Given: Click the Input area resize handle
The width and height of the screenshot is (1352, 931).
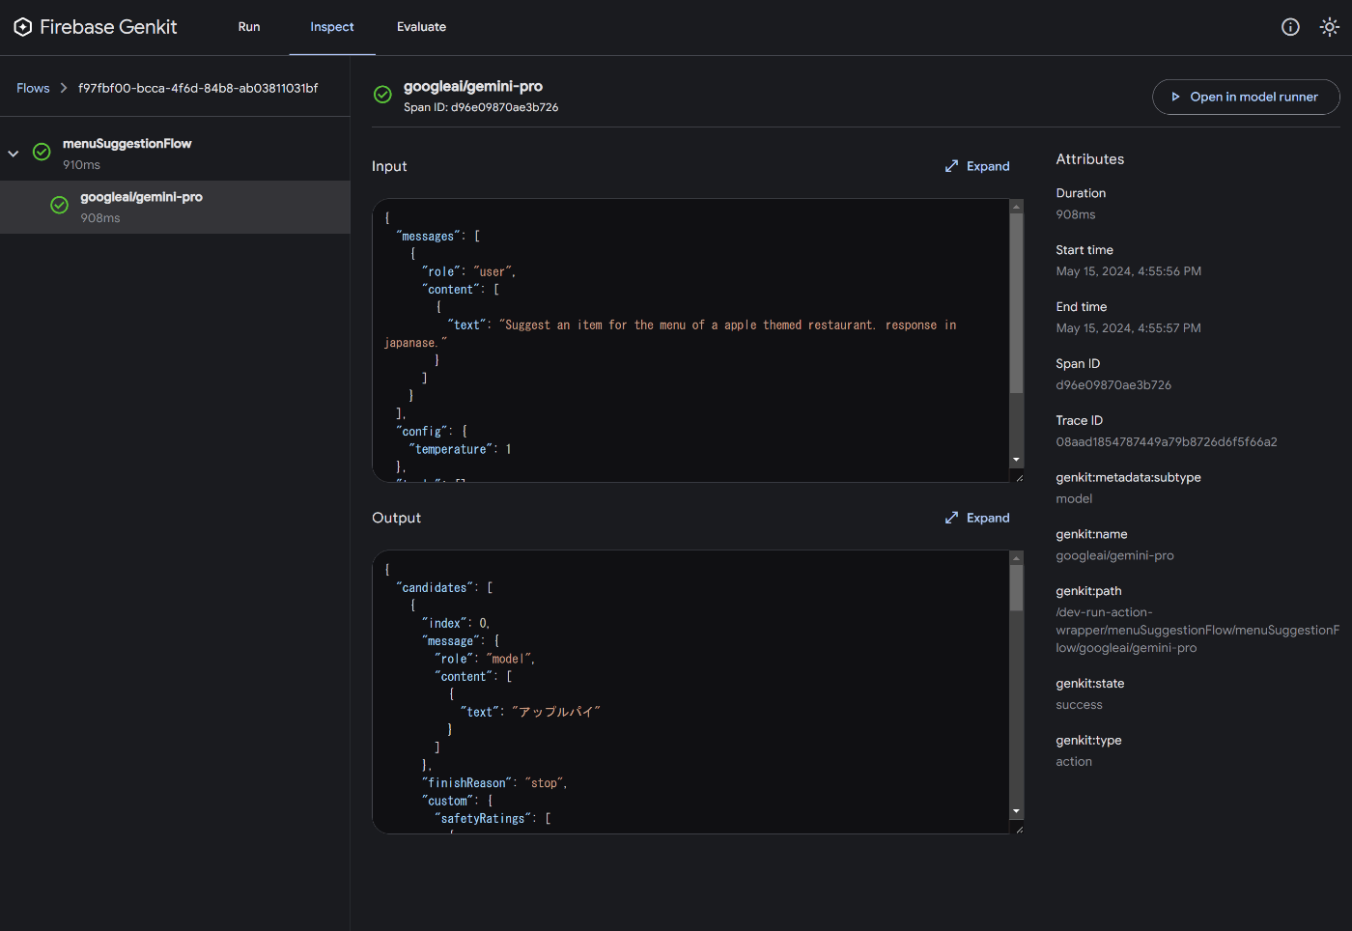Looking at the screenshot, I should [1019, 477].
